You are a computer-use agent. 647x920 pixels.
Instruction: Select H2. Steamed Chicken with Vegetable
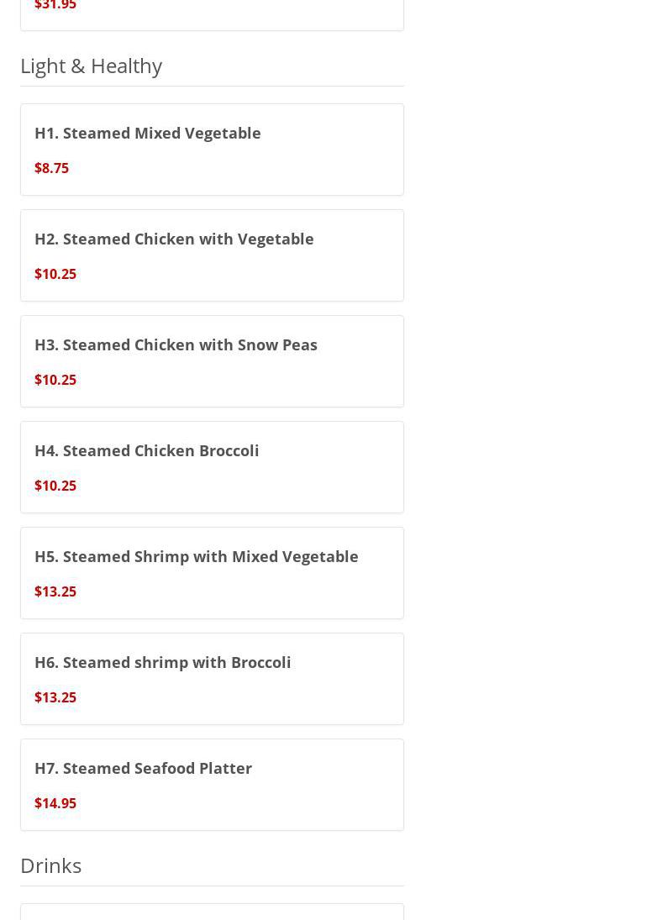[x=174, y=239]
